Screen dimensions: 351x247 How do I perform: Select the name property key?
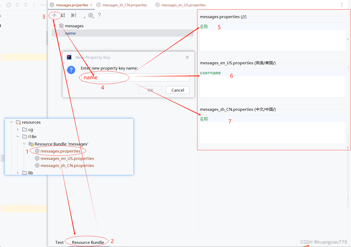70,33
